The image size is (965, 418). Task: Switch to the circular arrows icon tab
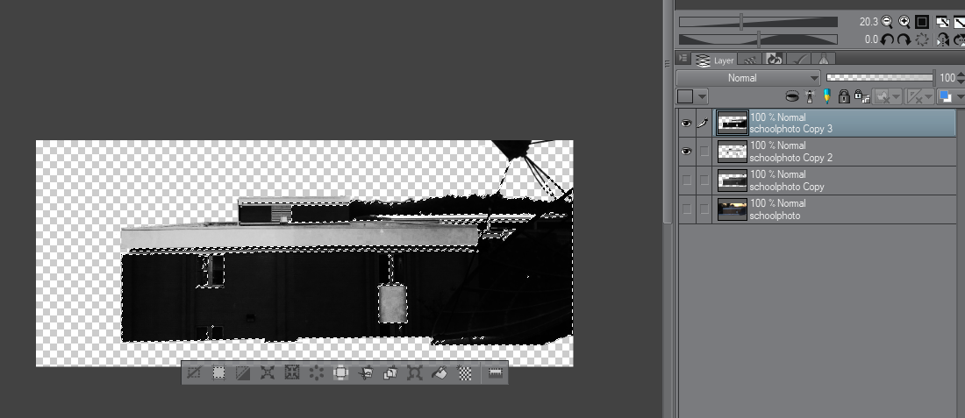[x=775, y=60]
